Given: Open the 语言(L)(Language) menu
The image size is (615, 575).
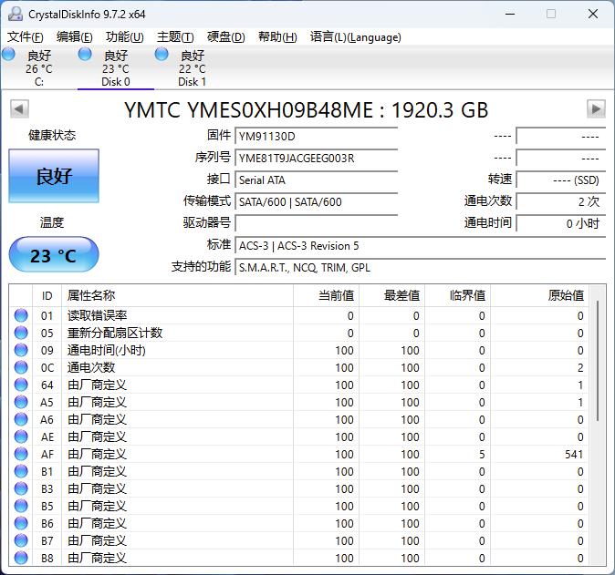Looking at the screenshot, I should coord(355,37).
